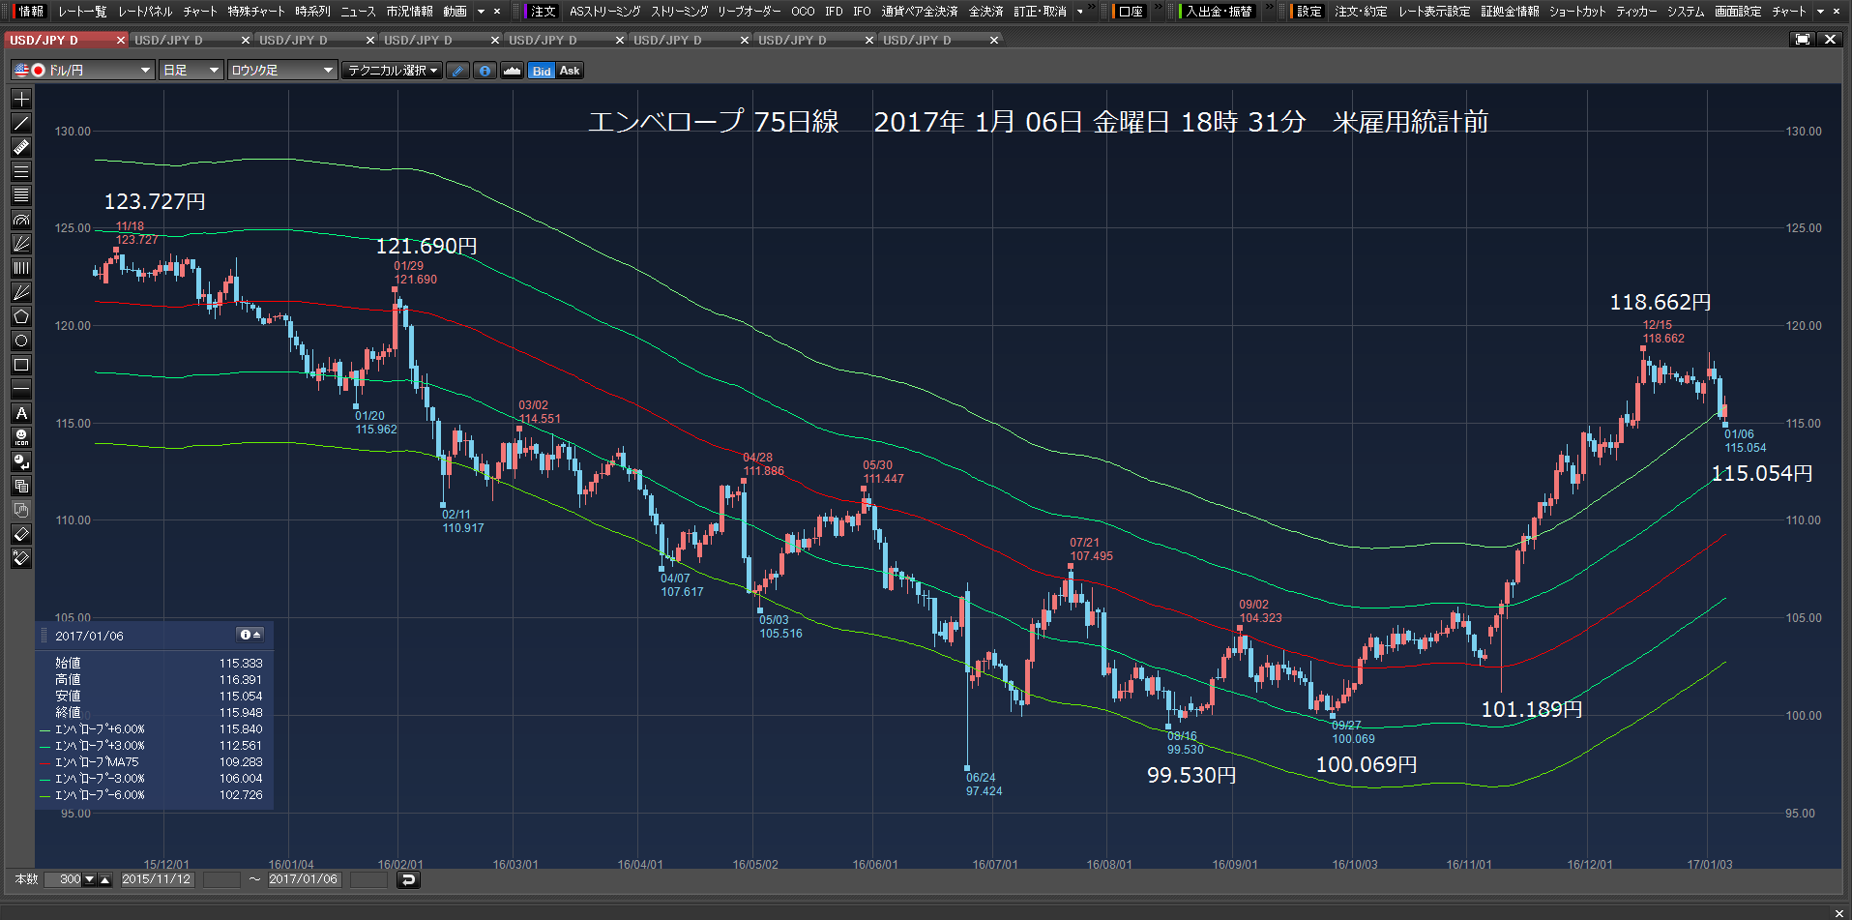Image resolution: width=1852 pixels, height=920 pixels.
Task: Select the rectangle drawing tool
Action: [x=21, y=365]
